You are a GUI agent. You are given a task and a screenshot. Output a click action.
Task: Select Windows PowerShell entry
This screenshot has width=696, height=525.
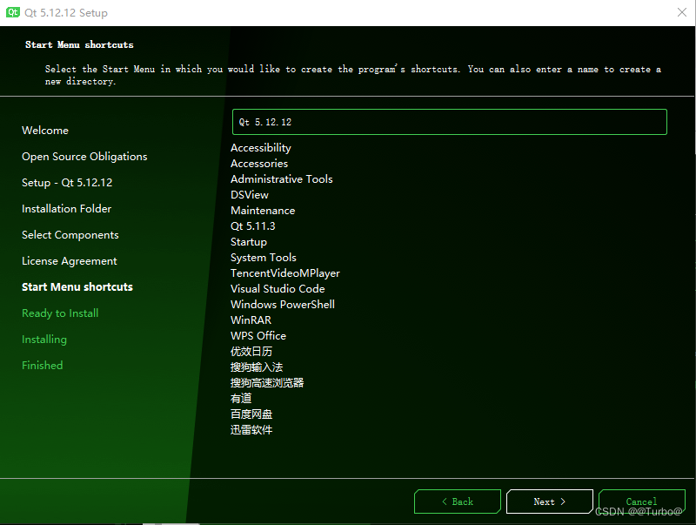point(282,304)
